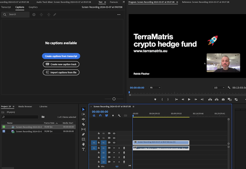
Task: Mute audio track A1
Action: coord(114,148)
